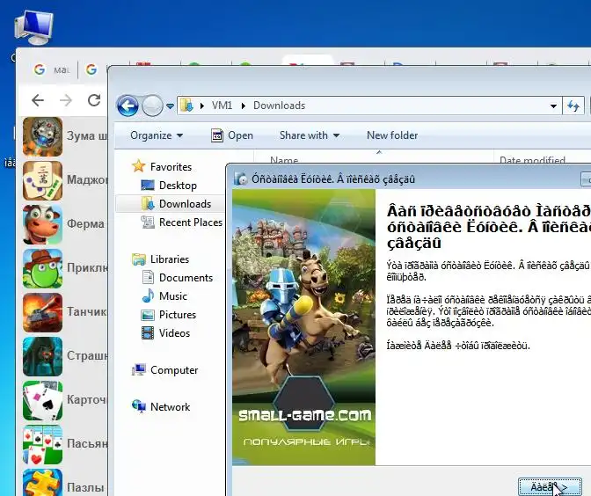Click the small-game.com installer banner image
This screenshot has height=496, width=591.
303,327
